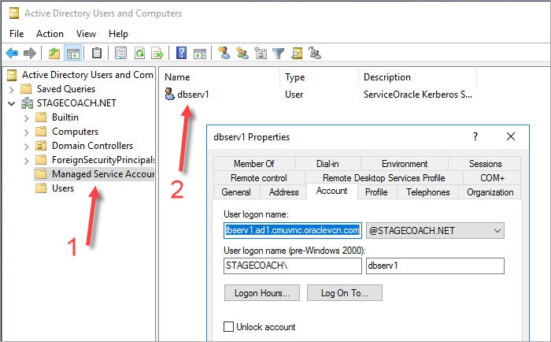Click the Logon Hours... button
Viewport: 551px width, 342px height.
(x=261, y=293)
